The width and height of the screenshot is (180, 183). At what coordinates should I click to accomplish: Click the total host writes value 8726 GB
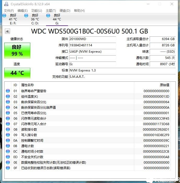(163, 45)
